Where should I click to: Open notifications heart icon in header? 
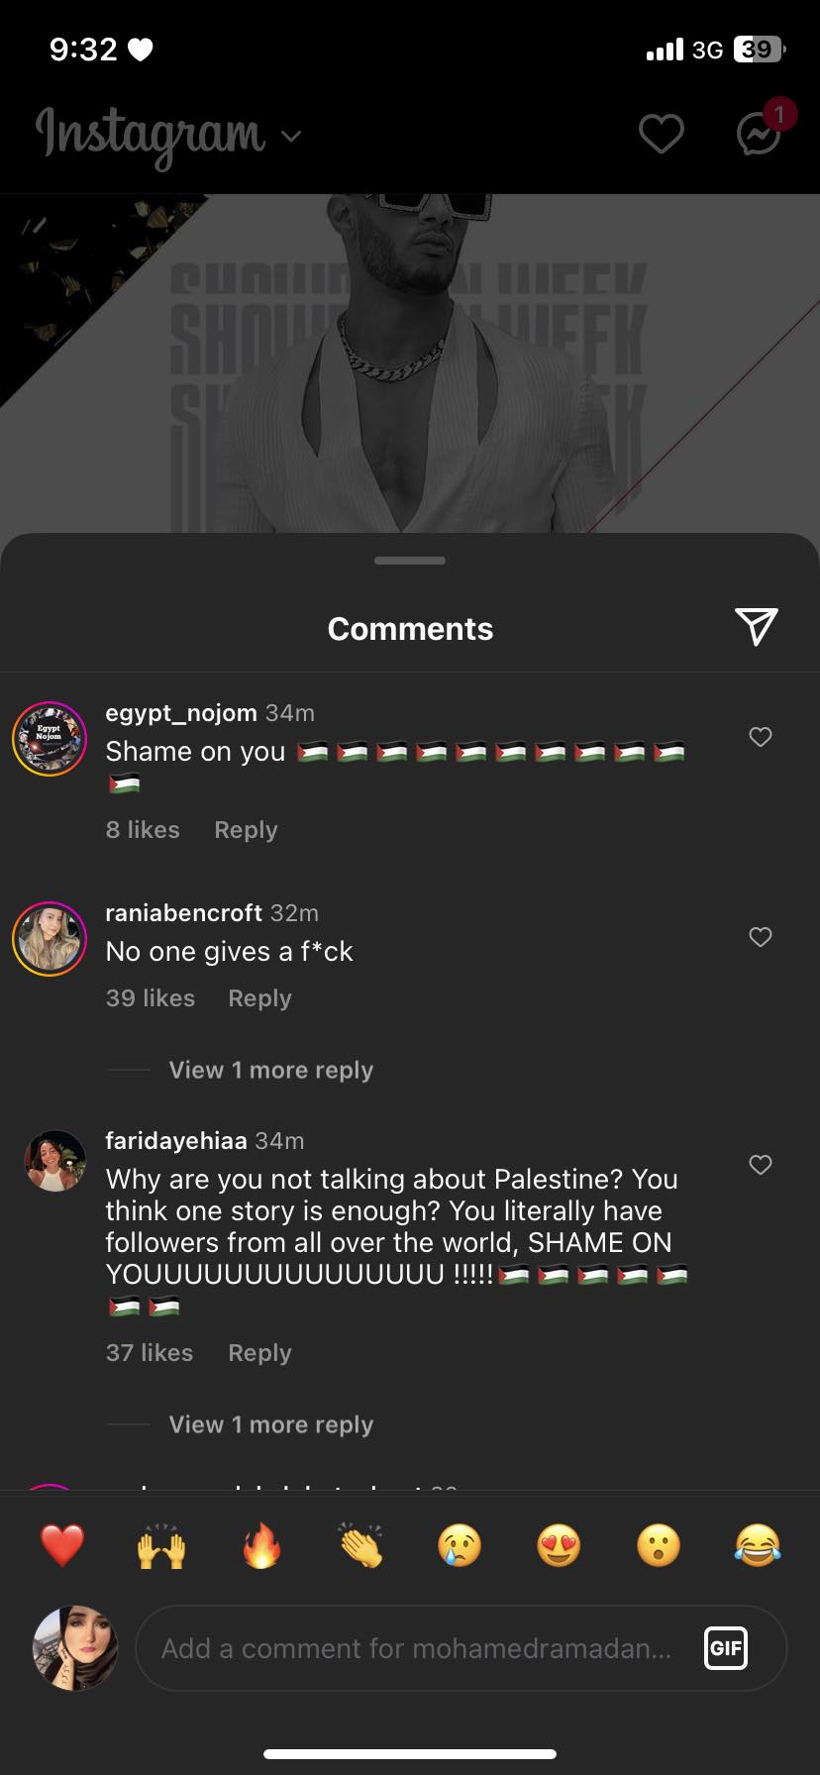pos(661,134)
